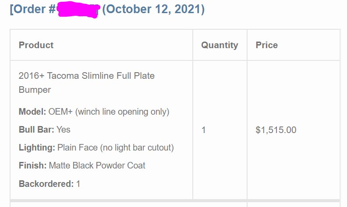
Task: Open the Order number link heading
Action: tap(107, 9)
